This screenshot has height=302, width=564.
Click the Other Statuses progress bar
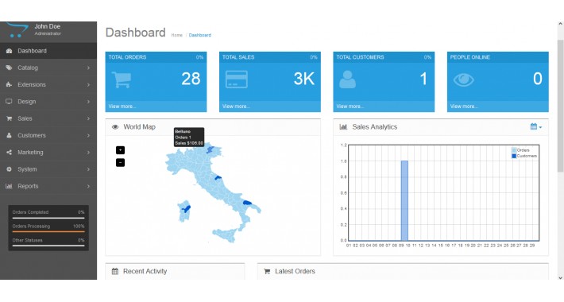(x=48, y=246)
